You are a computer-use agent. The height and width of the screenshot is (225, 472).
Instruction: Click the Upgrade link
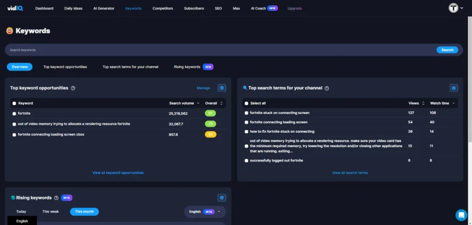295,9
